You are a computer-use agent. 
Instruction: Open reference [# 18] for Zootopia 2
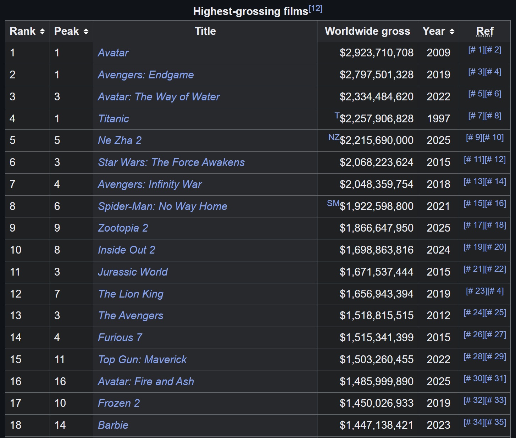point(495,225)
